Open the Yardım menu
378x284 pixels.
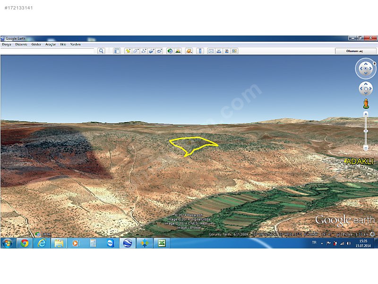click(75, 44)
